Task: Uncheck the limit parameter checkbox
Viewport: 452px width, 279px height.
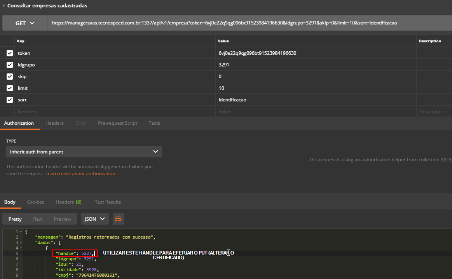Action: 10,88
